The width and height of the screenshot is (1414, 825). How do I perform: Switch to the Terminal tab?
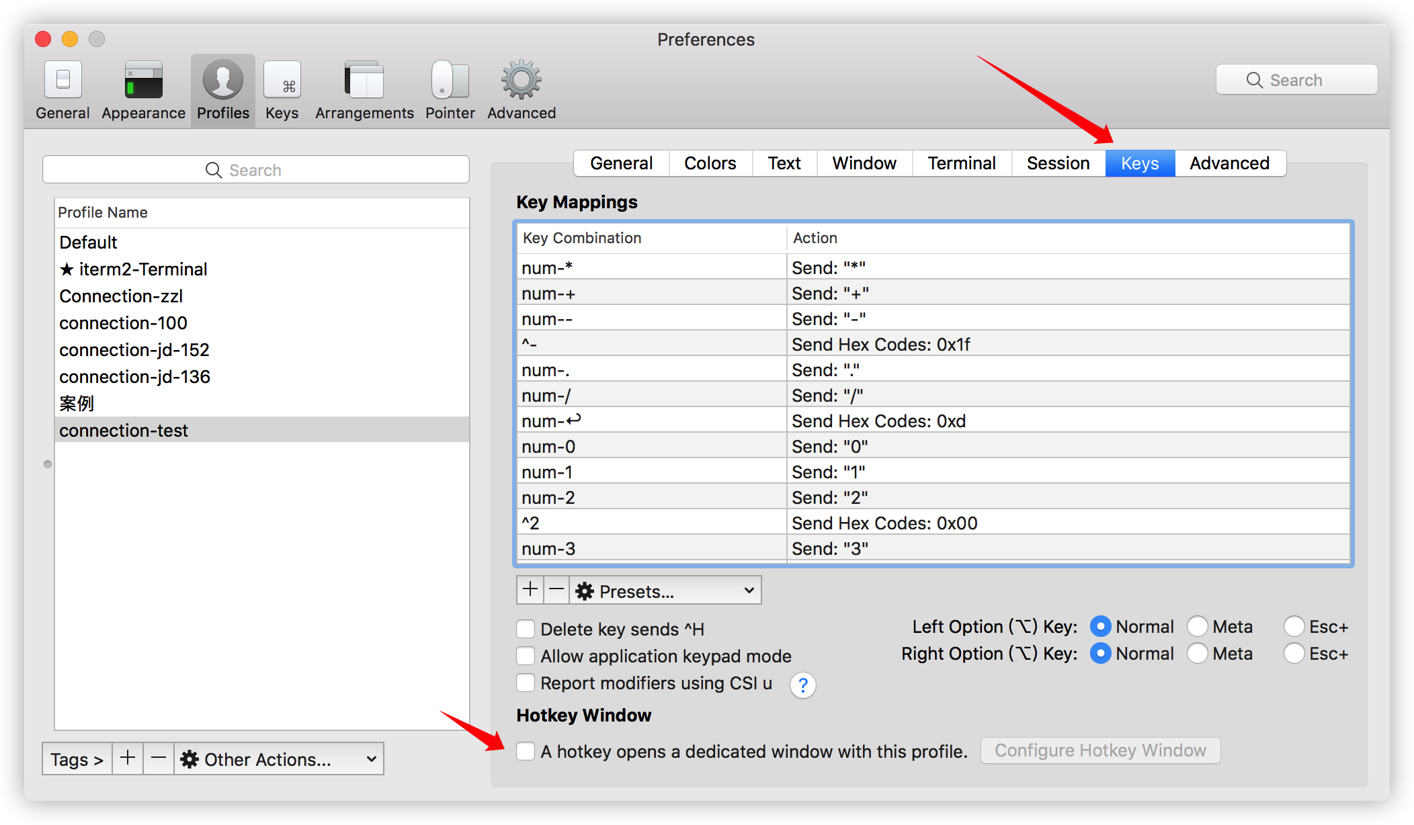tap(961, 163)
